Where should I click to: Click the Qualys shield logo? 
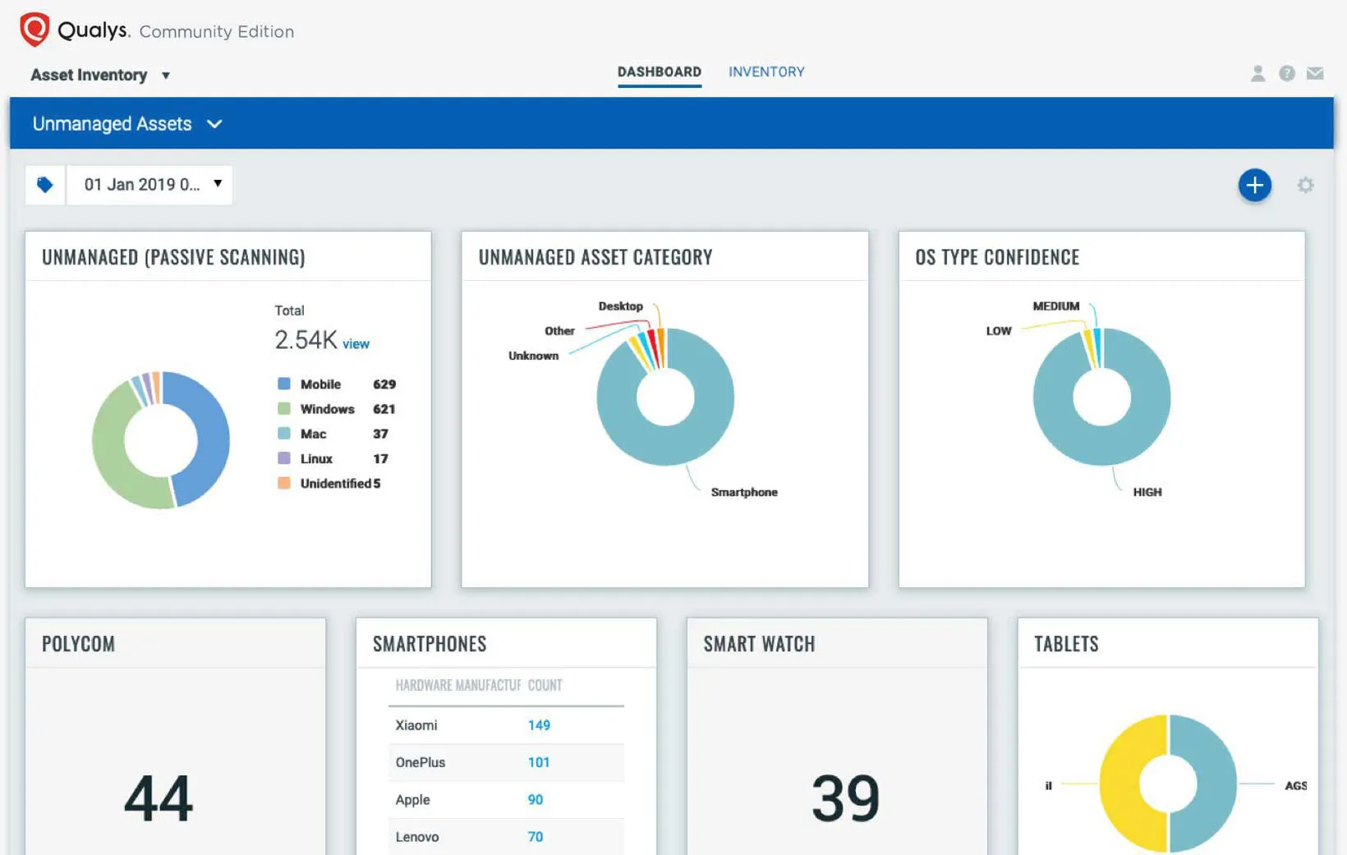[34, 30]
